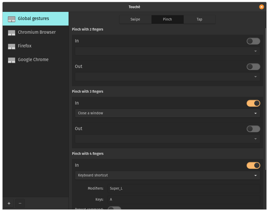Screen dimensions: 269x212
Task: Click the Global gestures touchpad icon
Action: (12, 19)
